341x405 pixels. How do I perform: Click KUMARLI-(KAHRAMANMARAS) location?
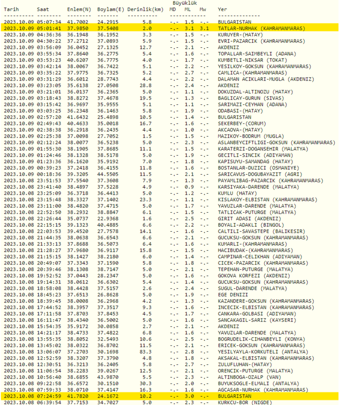tap(252, 244)
